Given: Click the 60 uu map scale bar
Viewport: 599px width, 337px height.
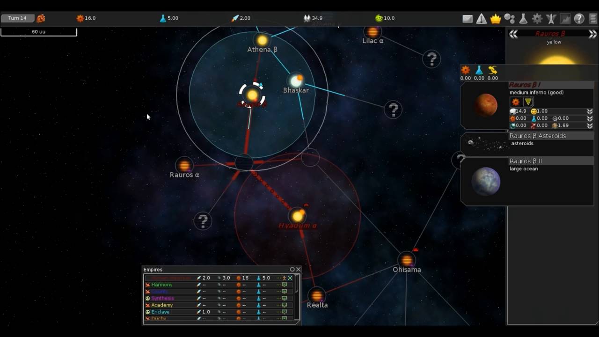Looking at the screenshot, I should click(39, 32).
